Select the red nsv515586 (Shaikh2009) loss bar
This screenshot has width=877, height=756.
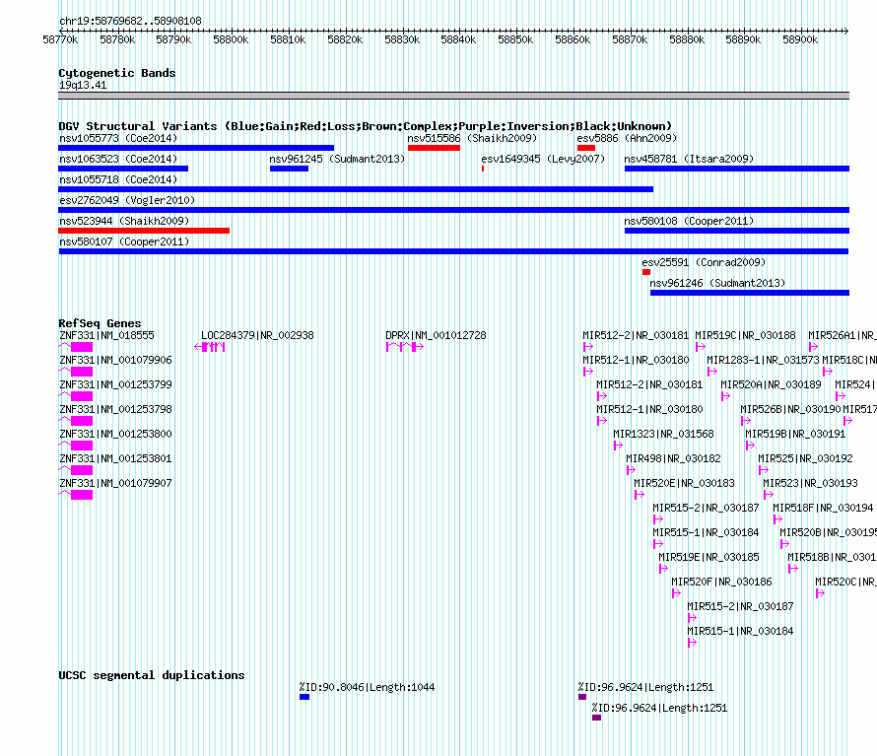tap(434, 148)
